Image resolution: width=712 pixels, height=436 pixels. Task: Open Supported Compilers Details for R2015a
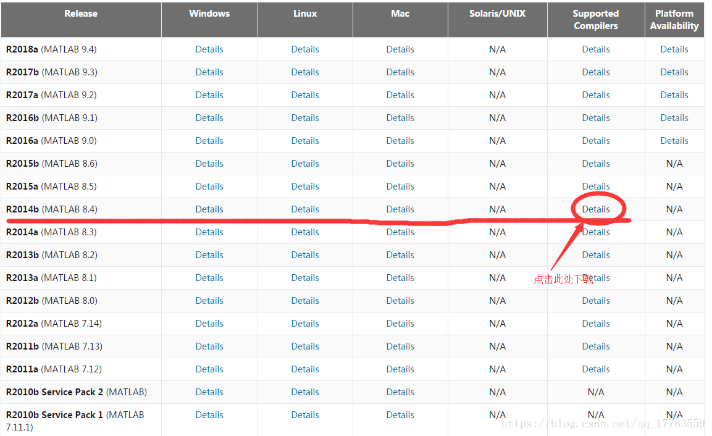(596, 187)
